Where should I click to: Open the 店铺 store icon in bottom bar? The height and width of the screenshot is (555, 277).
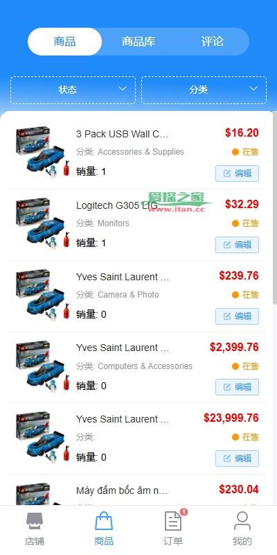(35, 521)
